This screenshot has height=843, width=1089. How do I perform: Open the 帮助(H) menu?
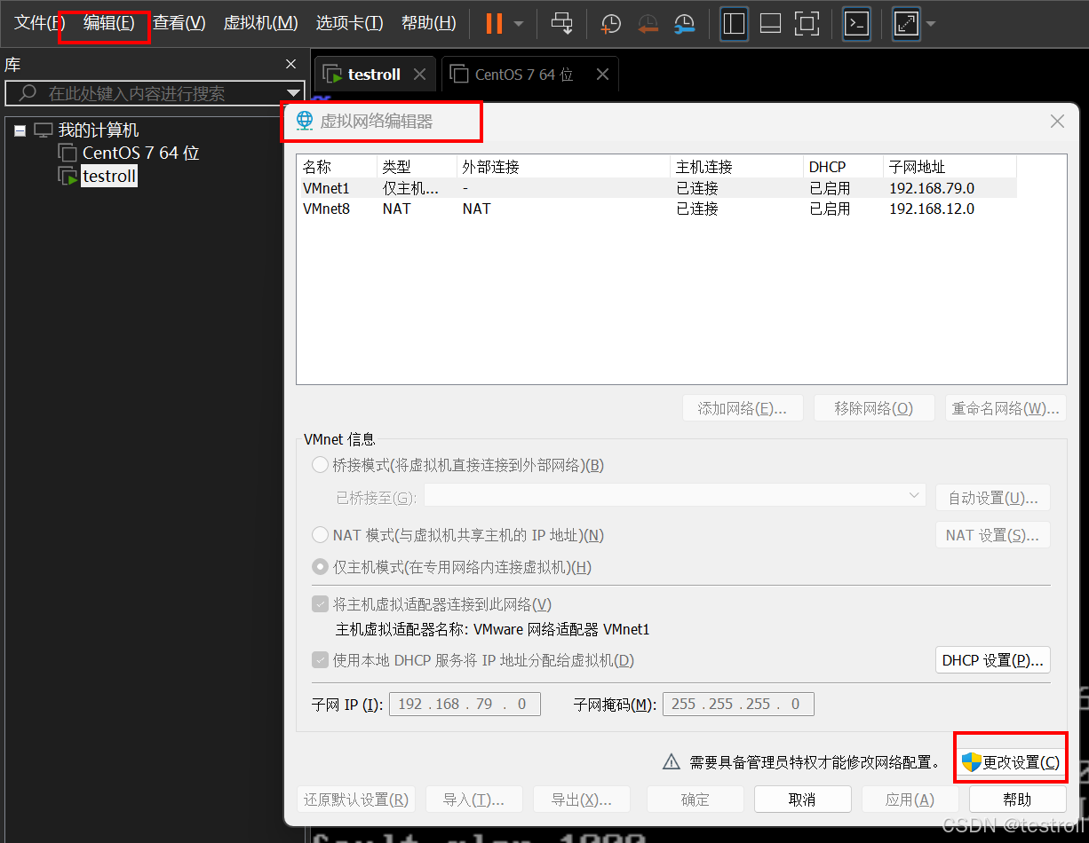[x=429, y=23]
